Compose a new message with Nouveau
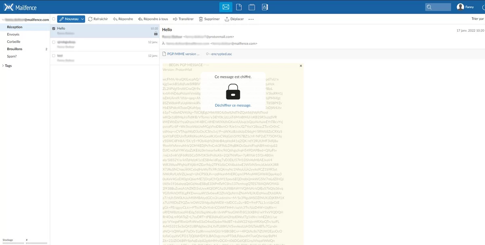 tap(69, 19)
